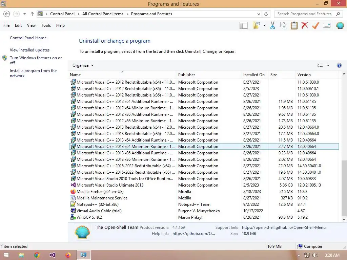Click the Virtual Audio Cable row icon

73,211
